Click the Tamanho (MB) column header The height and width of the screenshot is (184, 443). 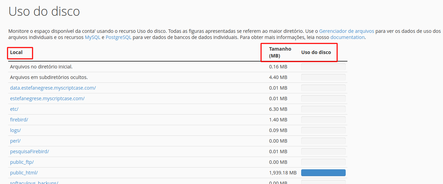[280, 52]
